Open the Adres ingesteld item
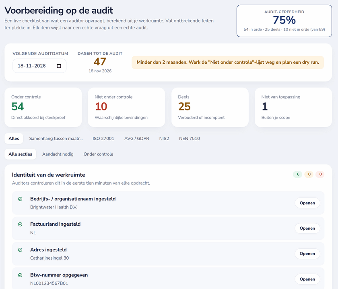This screenshot has width=338, height=289. (307, 254)
